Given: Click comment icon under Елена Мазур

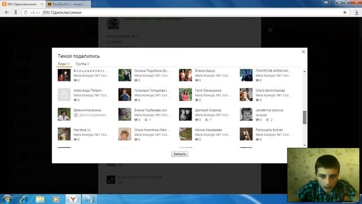Looking at the screenshot, I should 196,80.
